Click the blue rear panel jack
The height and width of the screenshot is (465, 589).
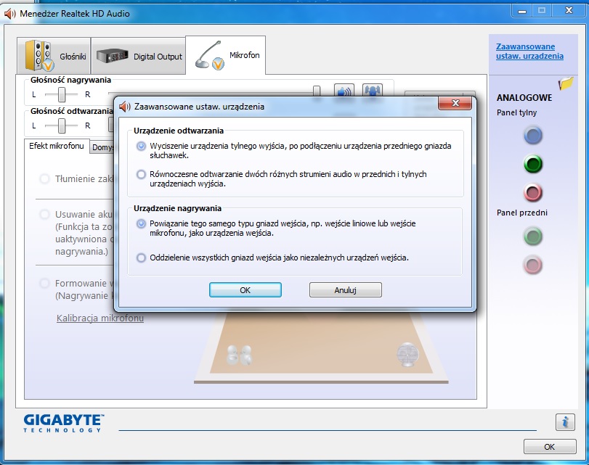(x=532, y=136)
